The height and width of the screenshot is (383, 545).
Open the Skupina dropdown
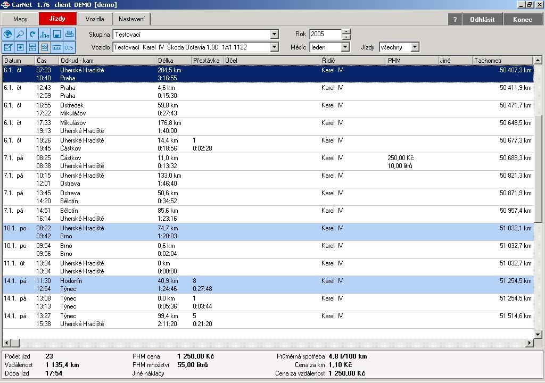click(274, 34)
